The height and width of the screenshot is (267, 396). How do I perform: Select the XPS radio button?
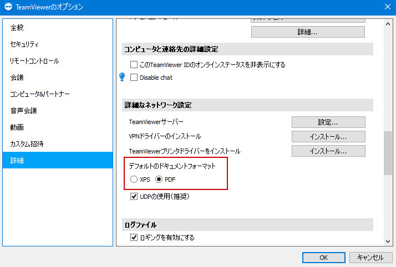click(134, 179)
